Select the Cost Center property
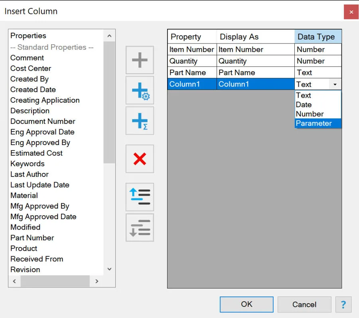The width and height of the screenshot is (359, 318). [31, 69]
